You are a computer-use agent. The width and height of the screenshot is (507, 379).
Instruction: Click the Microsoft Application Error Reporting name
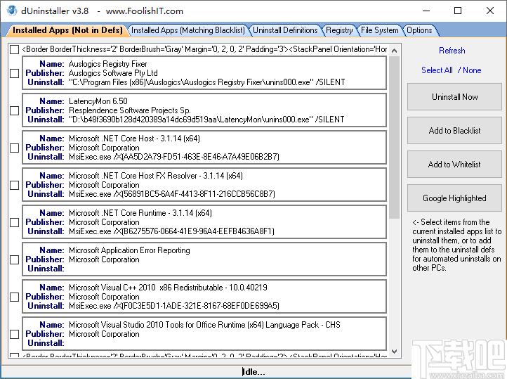tap(129, 250)
